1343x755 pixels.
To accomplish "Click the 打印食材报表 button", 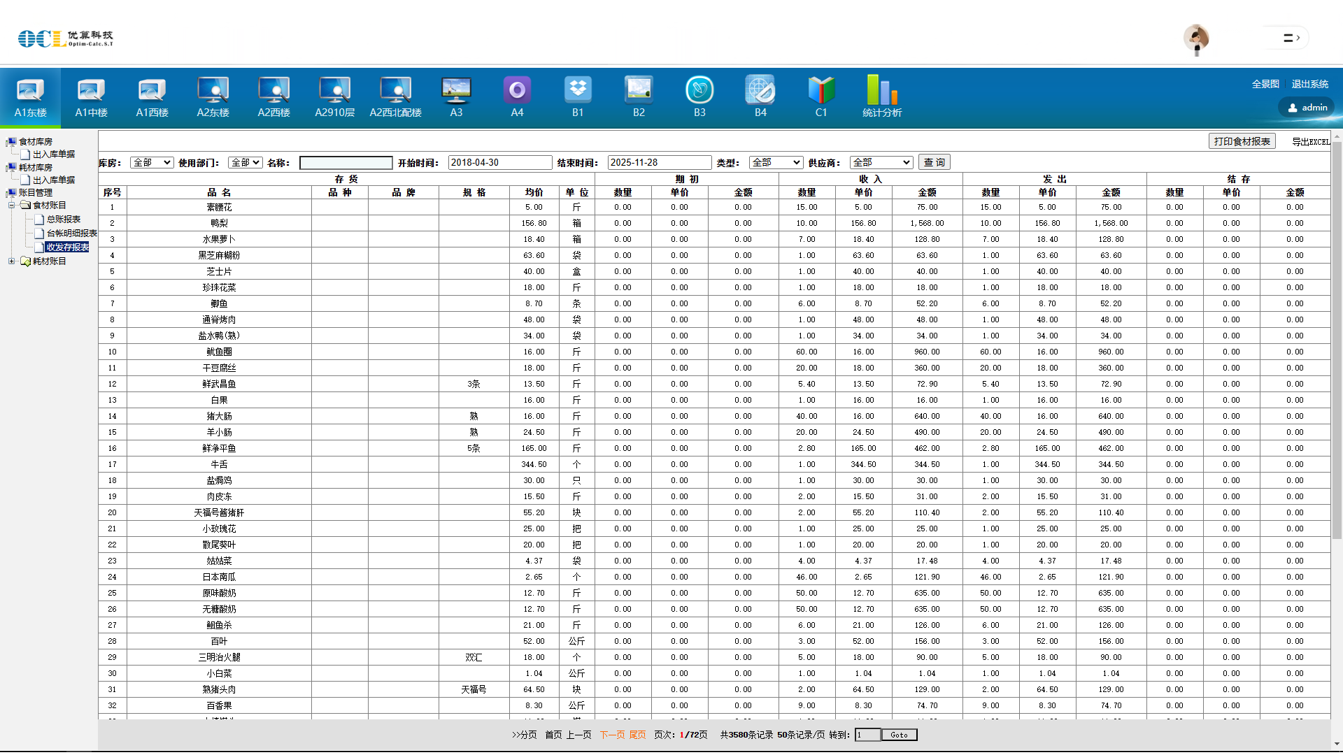I will pos(1242,142).
